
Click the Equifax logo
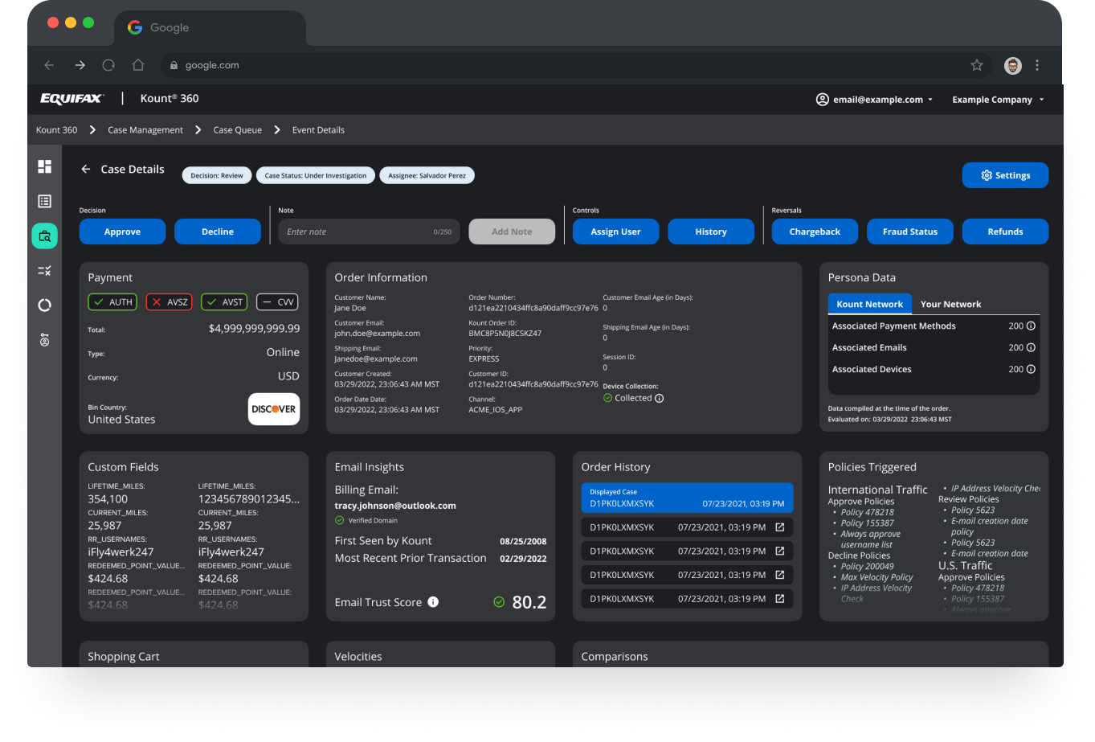[72, 99]
